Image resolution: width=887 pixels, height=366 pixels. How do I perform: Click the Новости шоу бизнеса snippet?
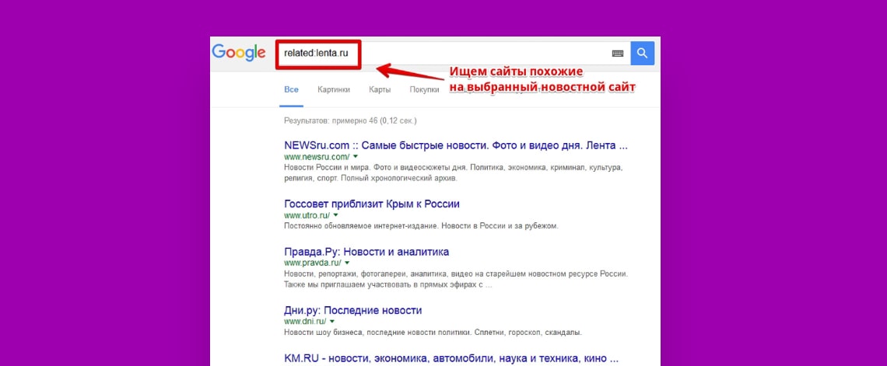click(433, 332)
